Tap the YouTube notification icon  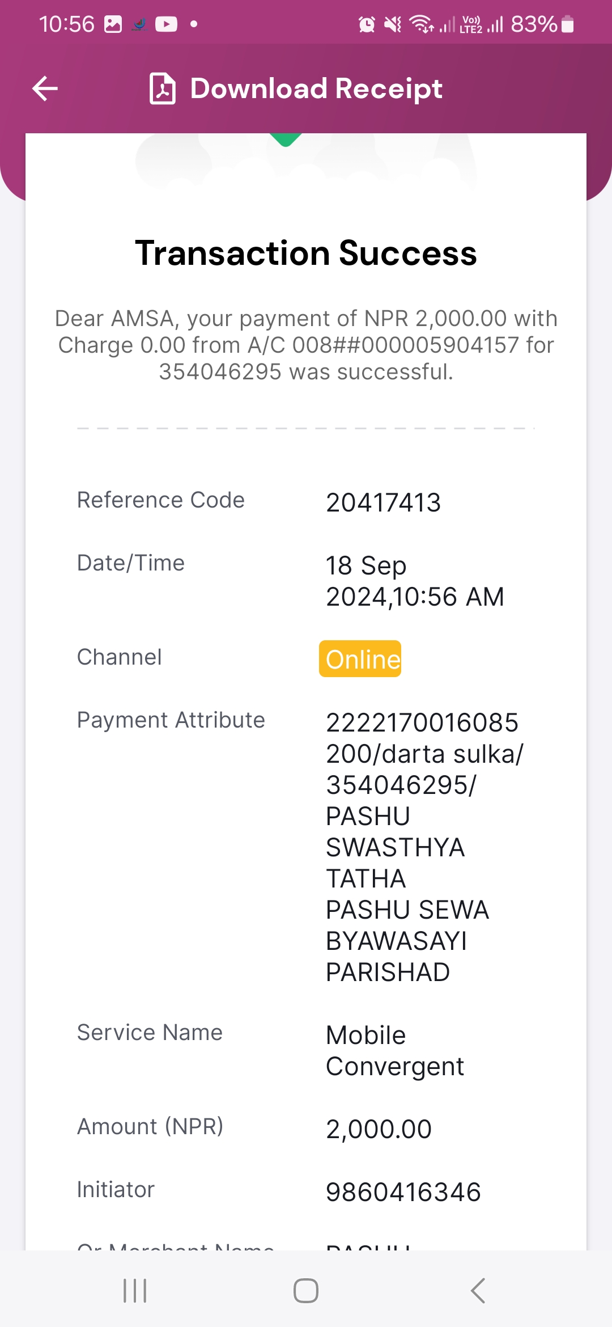(166, 24)
